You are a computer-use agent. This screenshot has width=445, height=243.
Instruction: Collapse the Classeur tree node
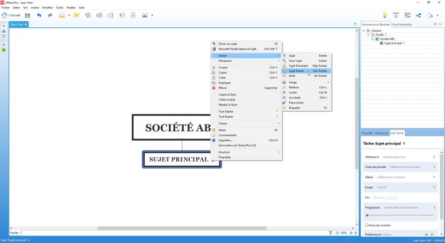(364, 31)
